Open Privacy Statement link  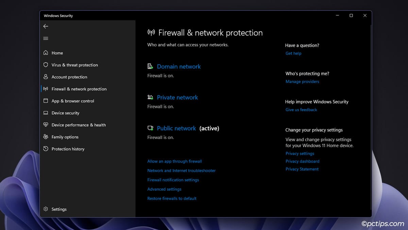click(x=302, y=169)
